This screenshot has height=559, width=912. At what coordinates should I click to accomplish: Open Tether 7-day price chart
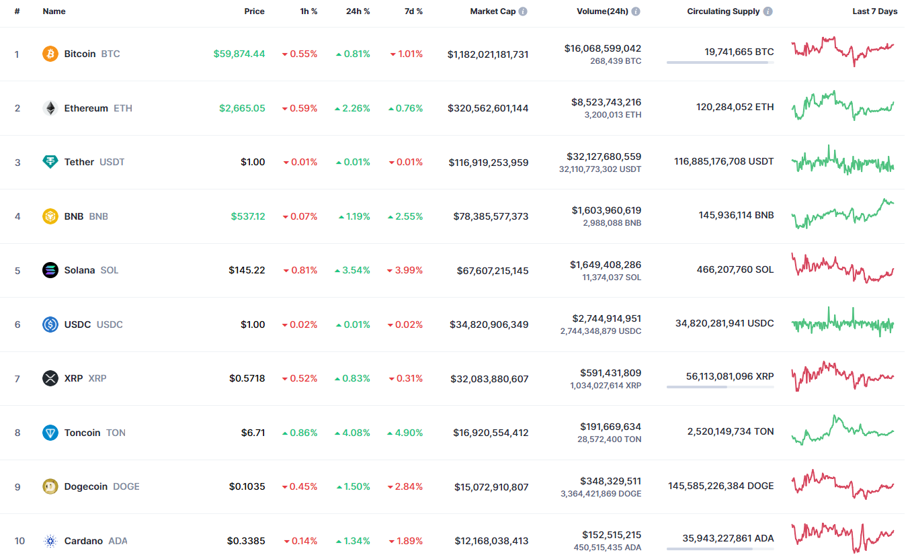coord(843,160)
